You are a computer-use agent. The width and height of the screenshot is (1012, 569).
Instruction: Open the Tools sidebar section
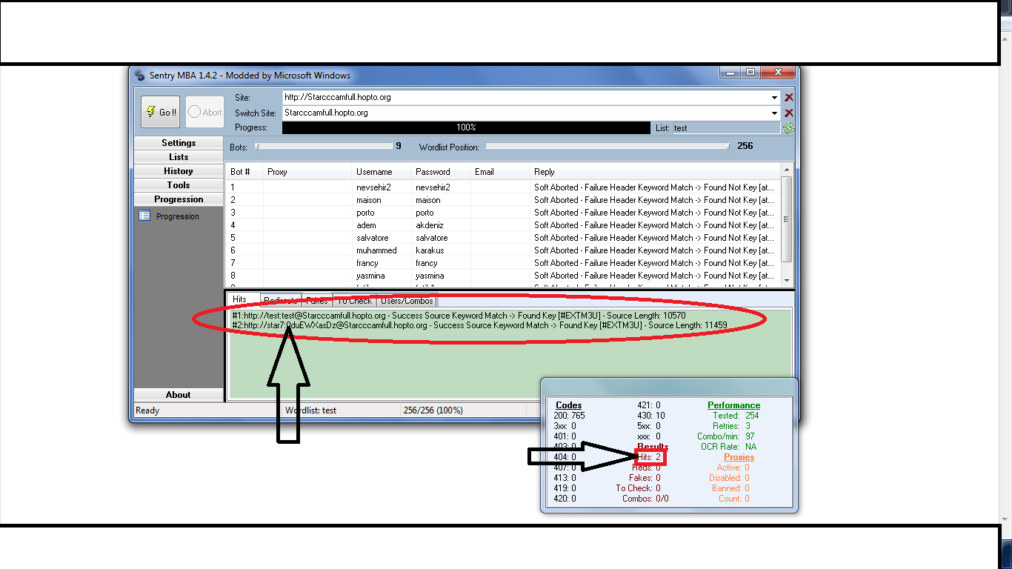point(179,185)
